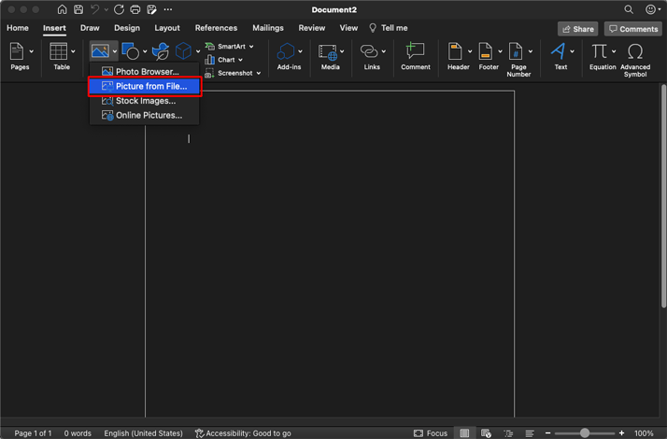Open Accessibility: Good to go checker
The height and width of the screenshot is (439, 667).
pyautogui.click(x=243, y=433)
